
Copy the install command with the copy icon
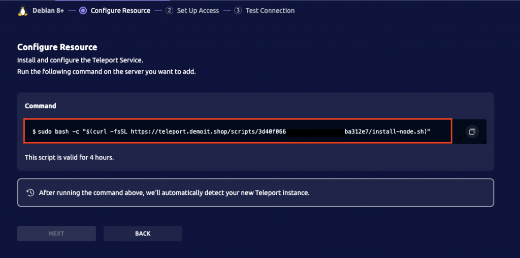472,132
